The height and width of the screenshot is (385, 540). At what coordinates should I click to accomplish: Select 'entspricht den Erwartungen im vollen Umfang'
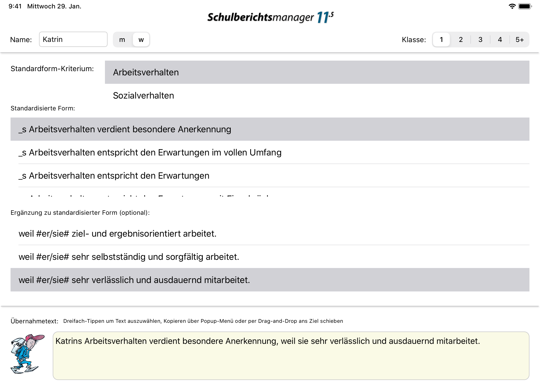pyautogui.click(x=270, y=152)
